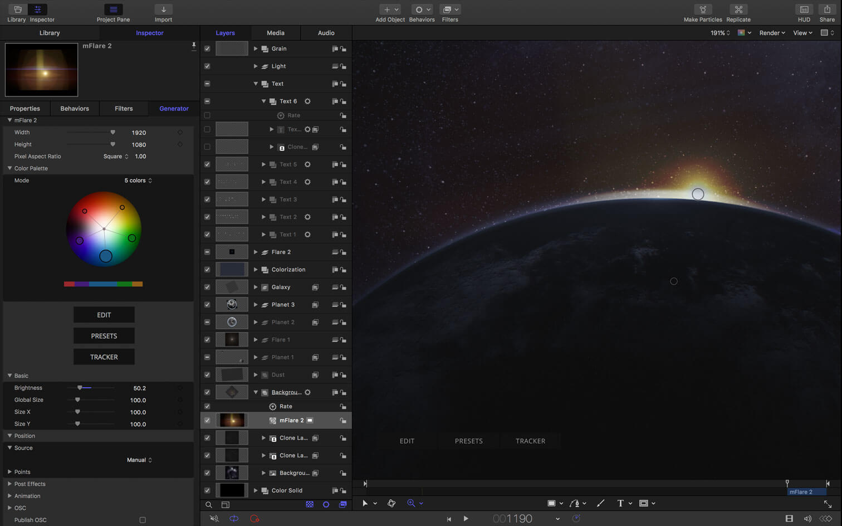Viewport: 842px width, 526px height.
Task: Toggle the canvas full-screen expand arrows
Action: click(x=828, y=504)
